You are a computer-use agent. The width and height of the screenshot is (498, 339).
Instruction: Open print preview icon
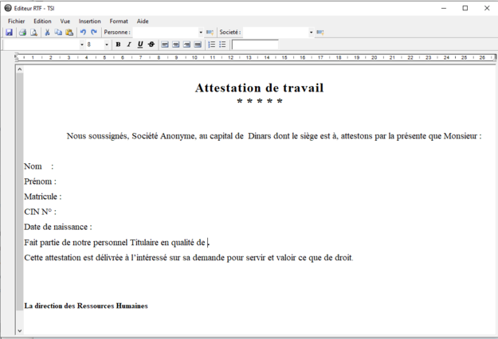coord(33,33)
